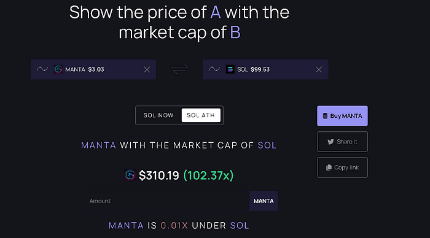Click the MANTA logo in selector

[58, 69]
